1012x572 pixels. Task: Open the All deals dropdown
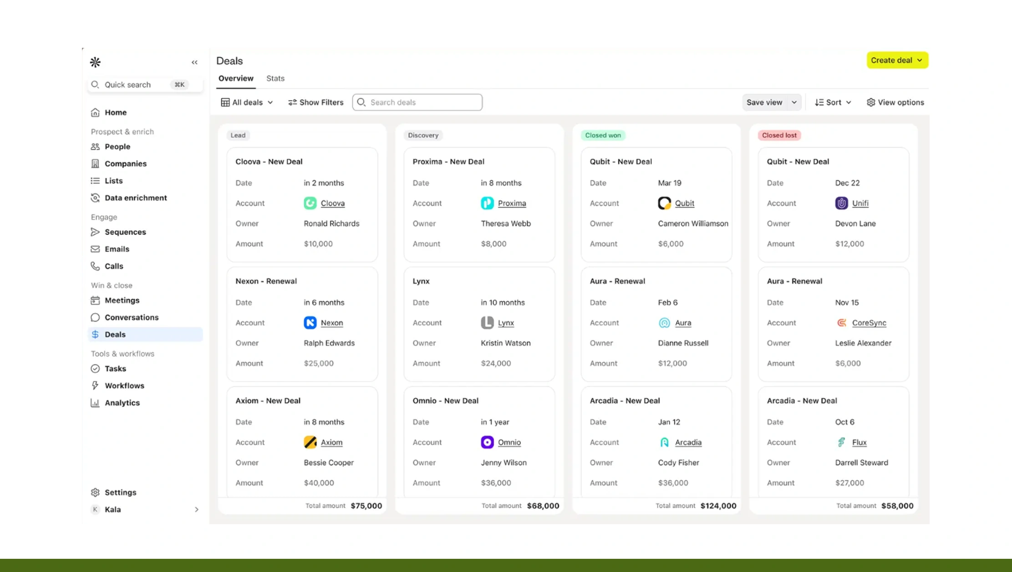tap(247, 102)
